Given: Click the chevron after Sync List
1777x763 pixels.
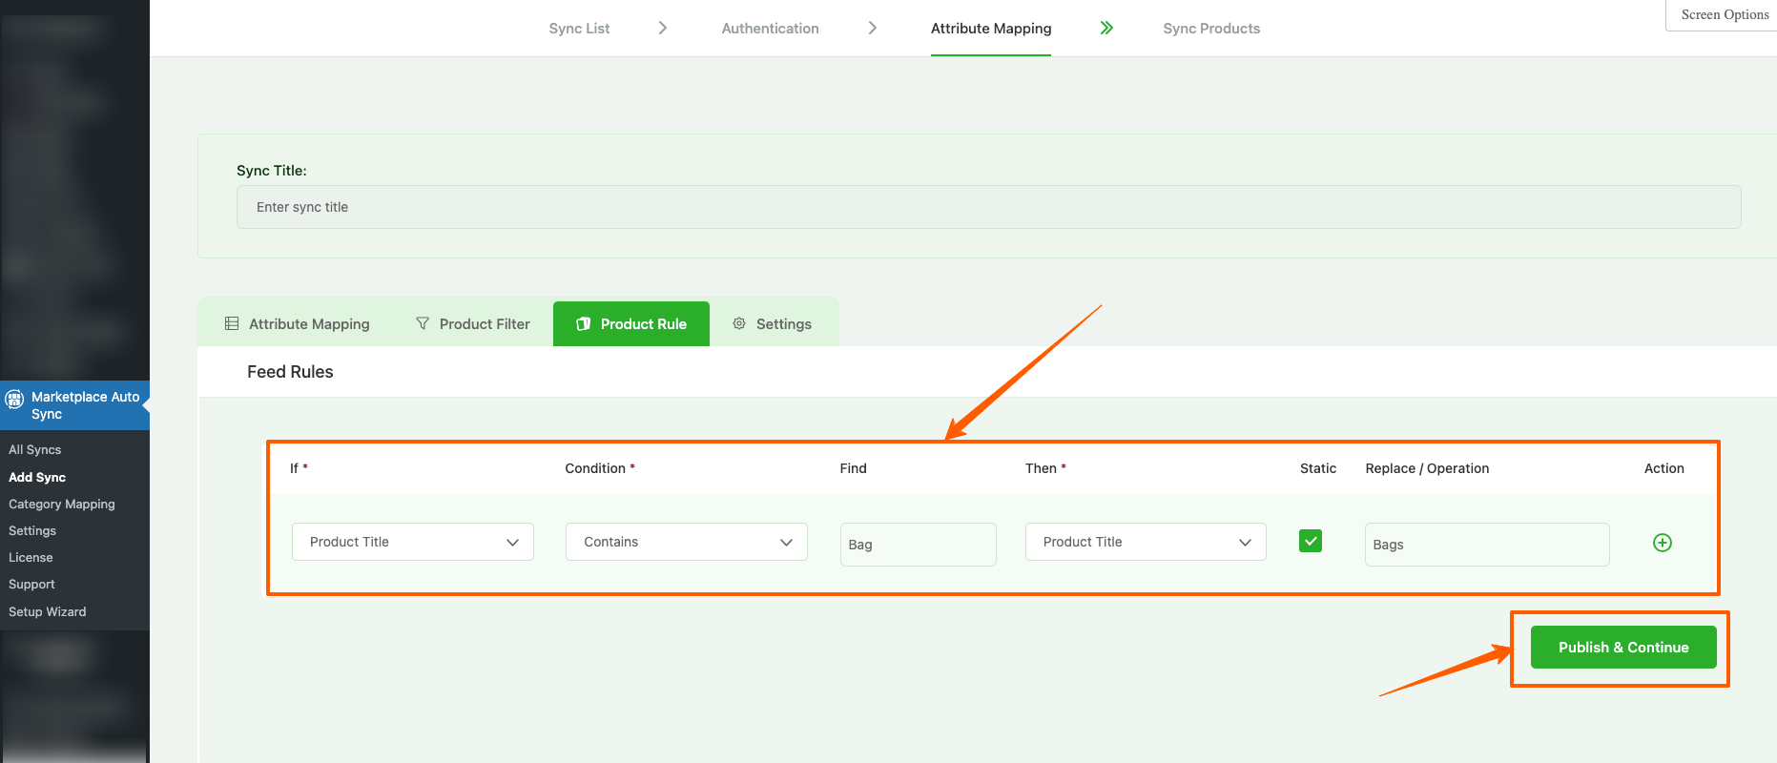Looking at the screenshot, I should [663, 29].
